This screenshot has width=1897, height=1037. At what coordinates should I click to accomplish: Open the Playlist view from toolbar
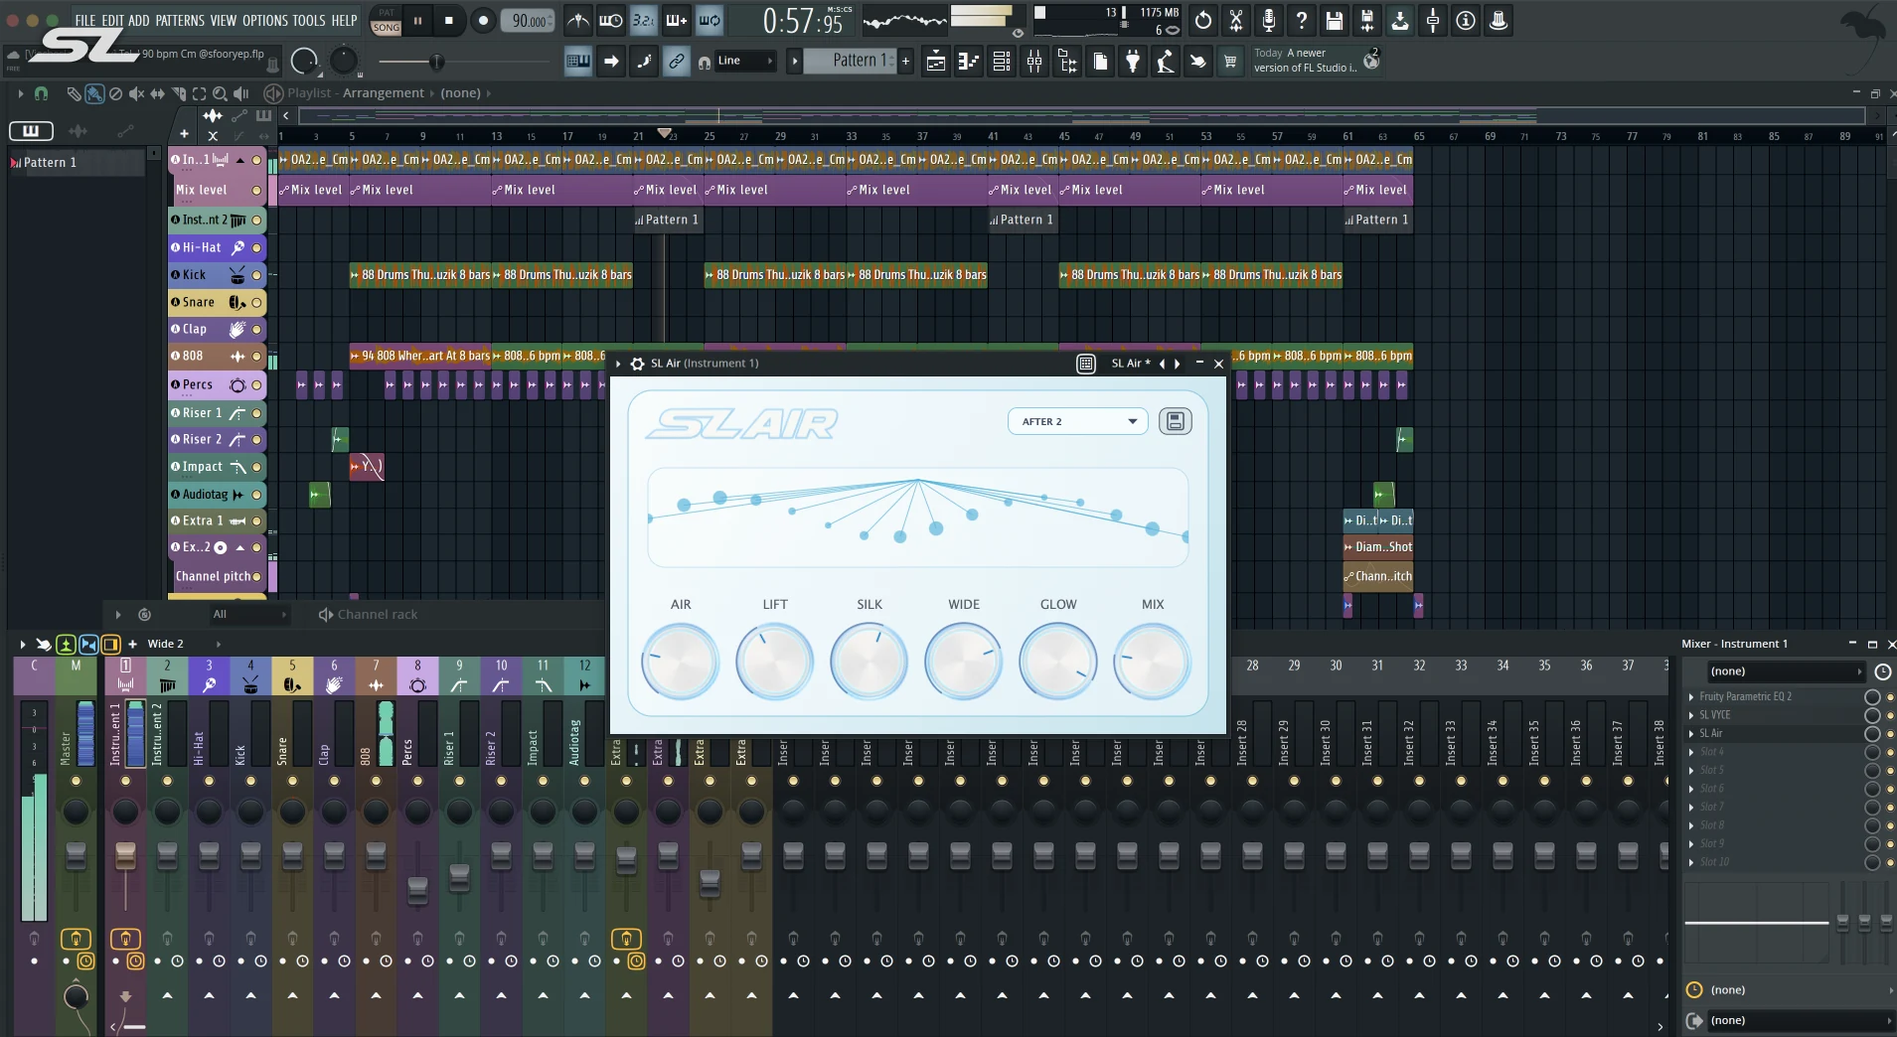[x=936, y=62]
